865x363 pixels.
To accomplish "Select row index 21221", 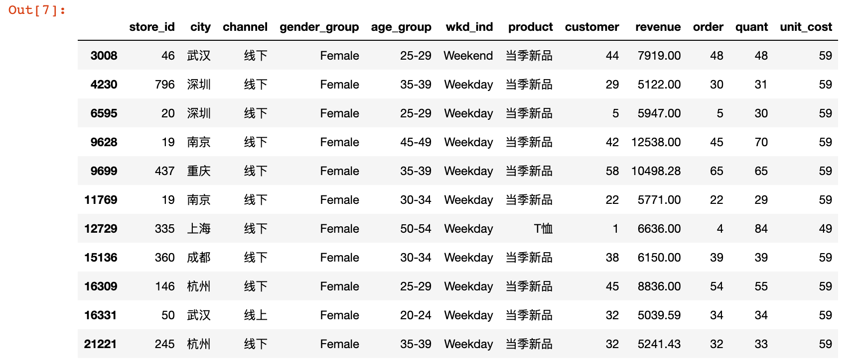I will coord(100,344).
